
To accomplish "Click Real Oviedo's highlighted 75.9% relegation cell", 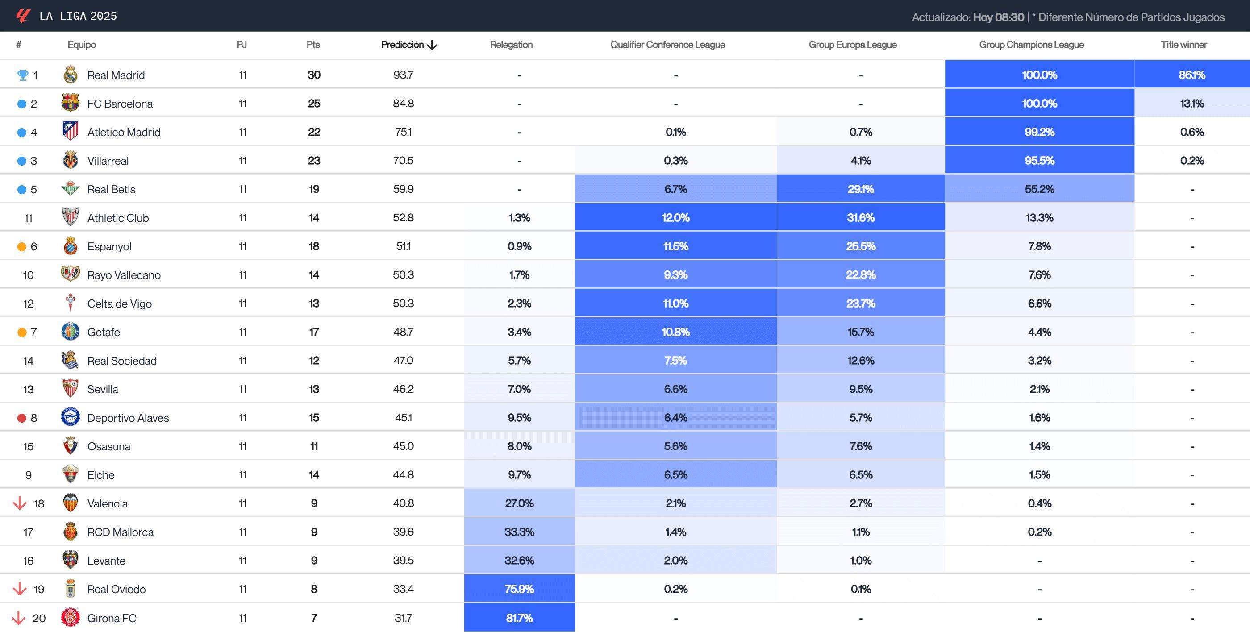I will point(519,589).
